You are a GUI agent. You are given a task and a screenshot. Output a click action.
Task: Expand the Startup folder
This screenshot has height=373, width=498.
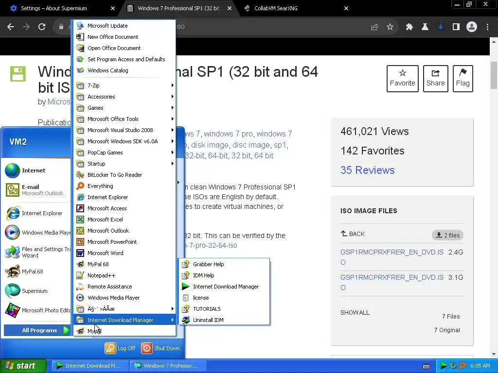tap(124, 164)
